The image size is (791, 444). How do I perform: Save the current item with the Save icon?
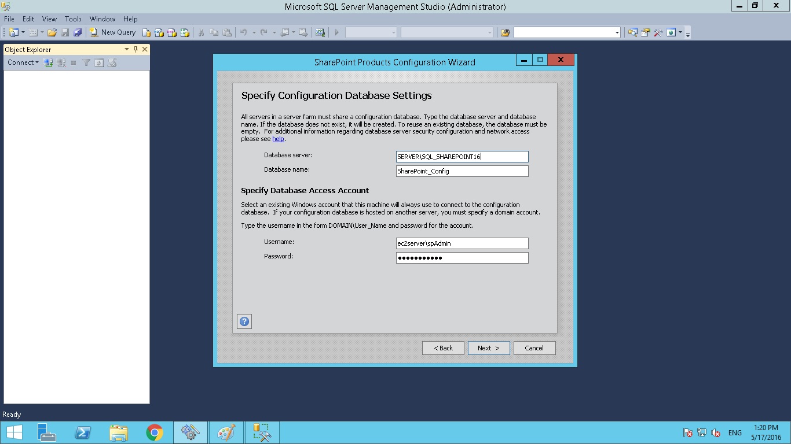(x=64, y=32)
